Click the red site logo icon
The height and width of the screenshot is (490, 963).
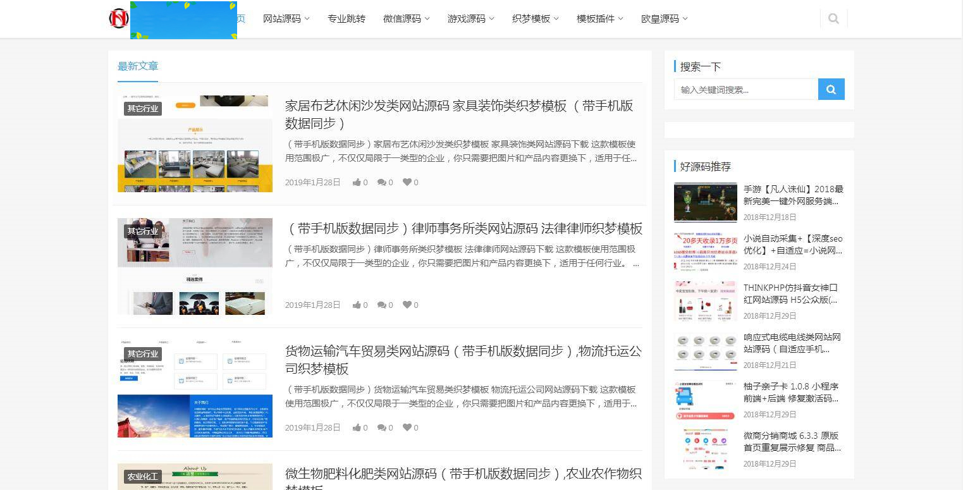click(x=118, y=18)
